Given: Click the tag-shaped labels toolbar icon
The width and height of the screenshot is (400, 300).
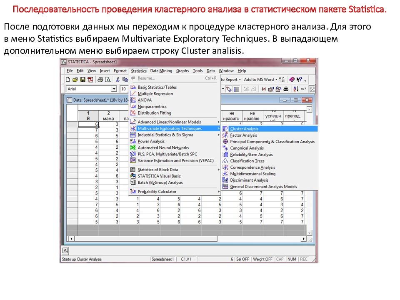Looking at the screenshot, I should [229, 89].
